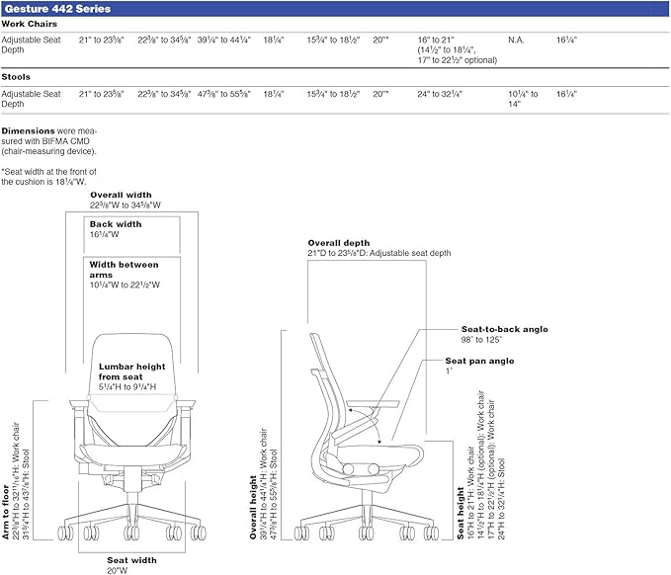The height and width of the screenshot is (575, 671).
Task: Click the side-view chair drawing
Action: click(367, 438)
